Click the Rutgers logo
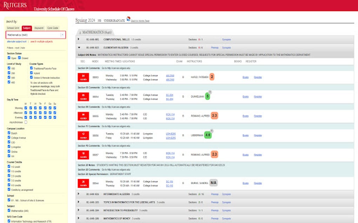The image size is (358, 223). click(16, 5)
